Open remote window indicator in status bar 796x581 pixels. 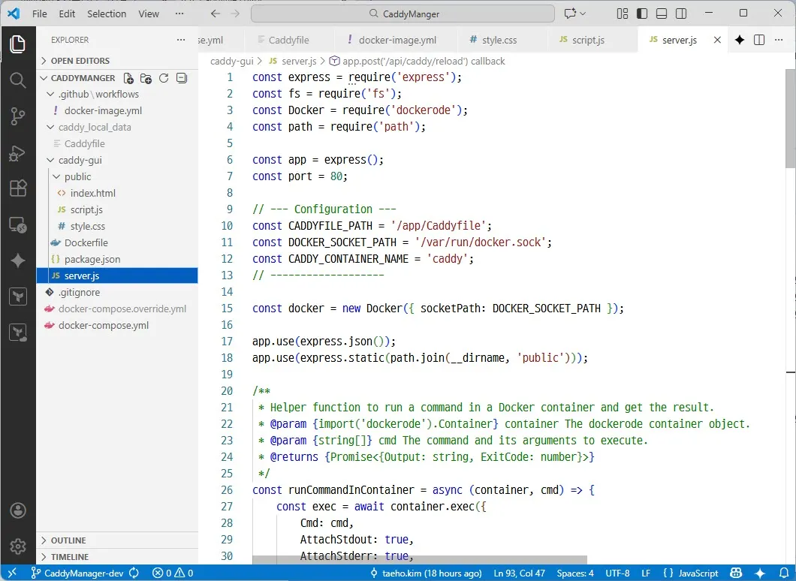coord(12,573)
